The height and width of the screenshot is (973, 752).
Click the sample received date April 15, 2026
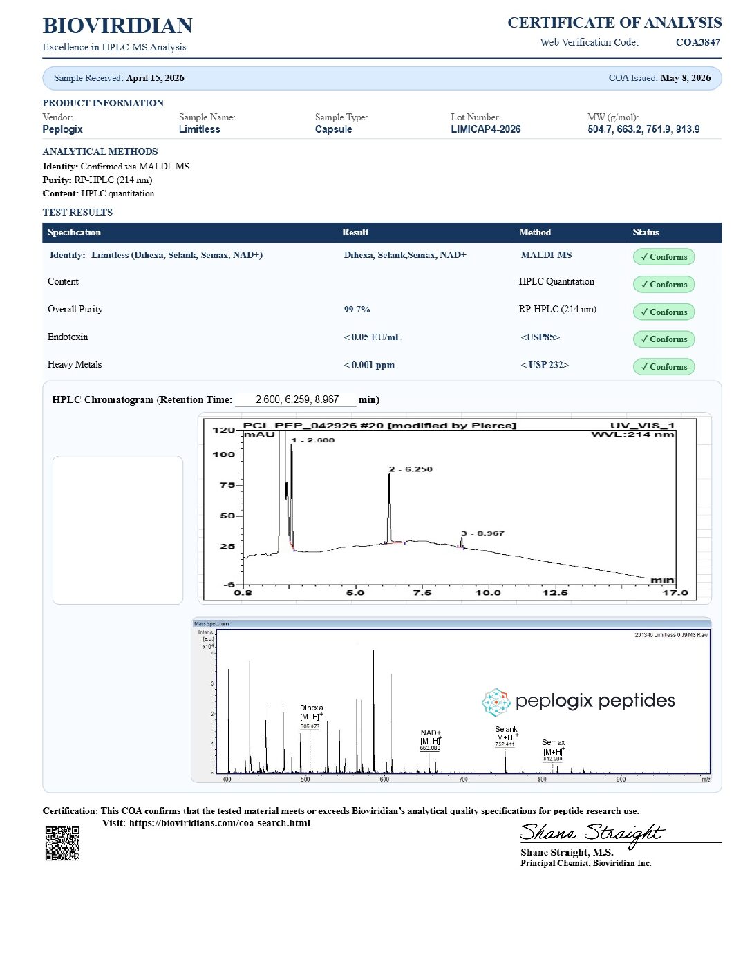[x=155, y=78]
